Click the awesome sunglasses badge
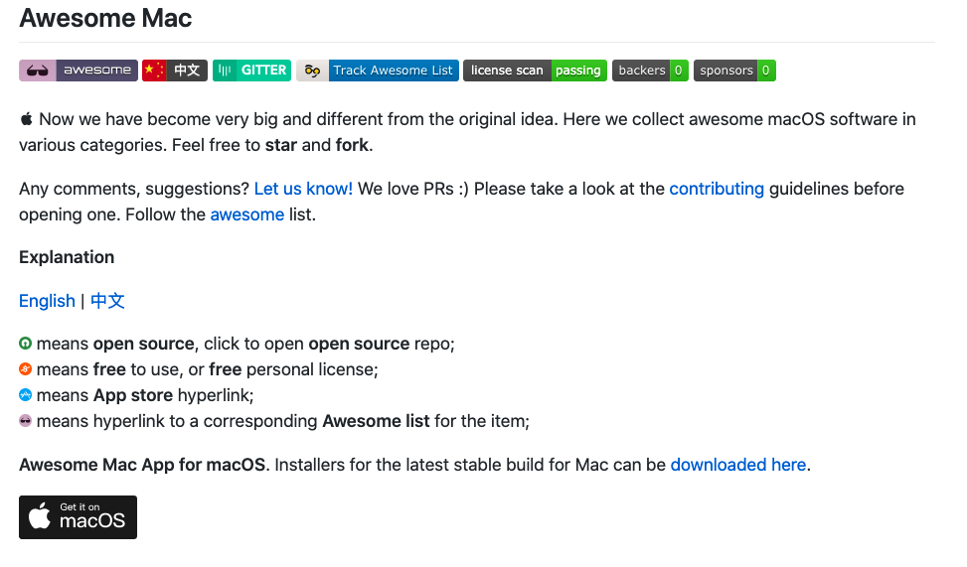 79,71
